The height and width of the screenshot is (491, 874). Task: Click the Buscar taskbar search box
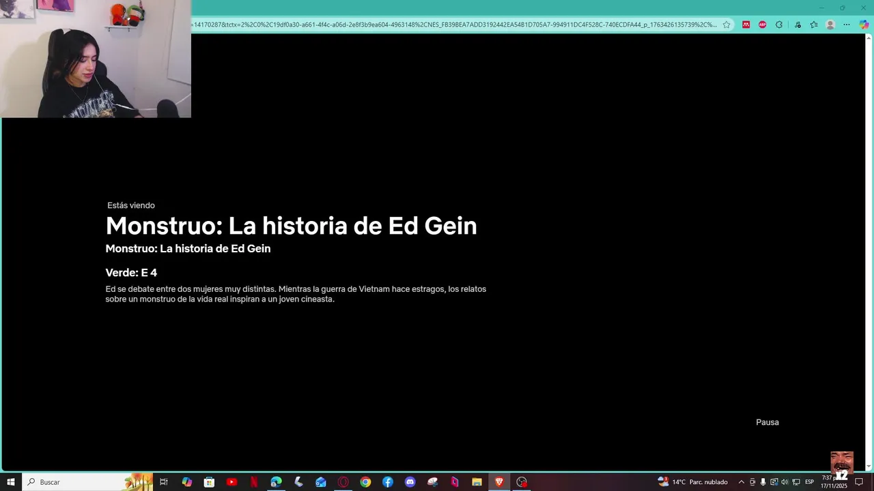point(87,482)
